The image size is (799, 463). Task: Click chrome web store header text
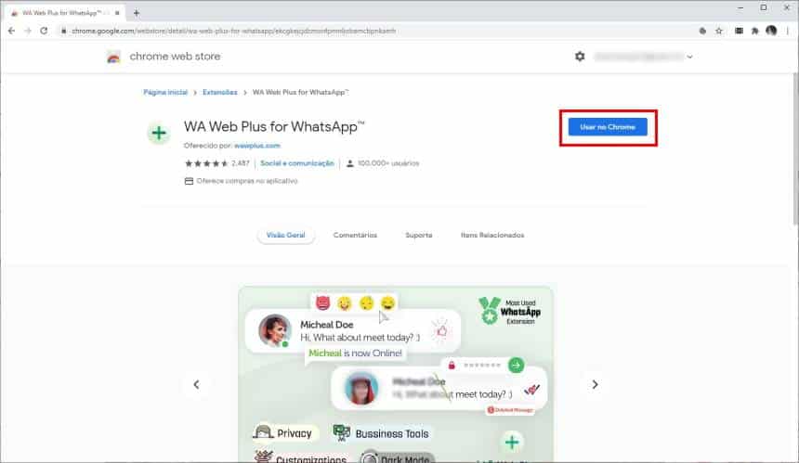175,57
